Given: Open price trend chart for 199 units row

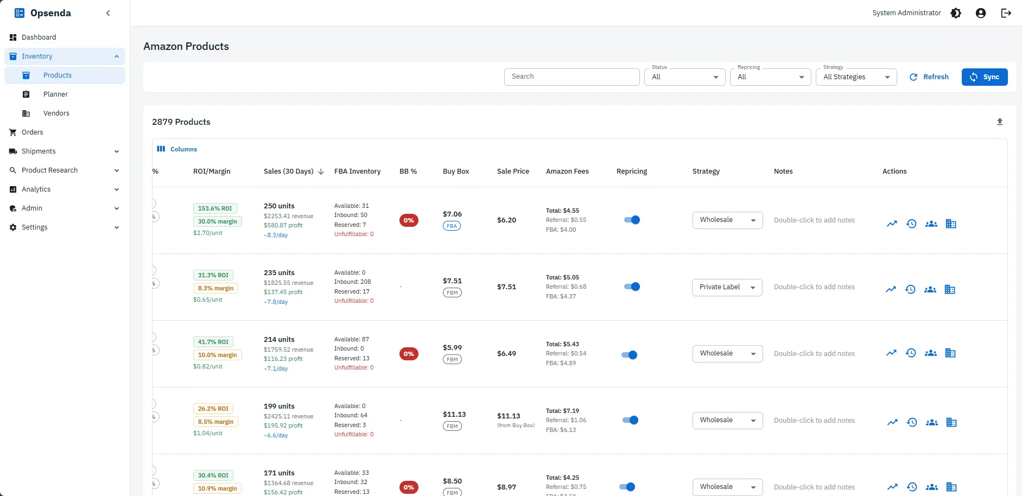Looking at the screenshot, I should pos(892,422).
